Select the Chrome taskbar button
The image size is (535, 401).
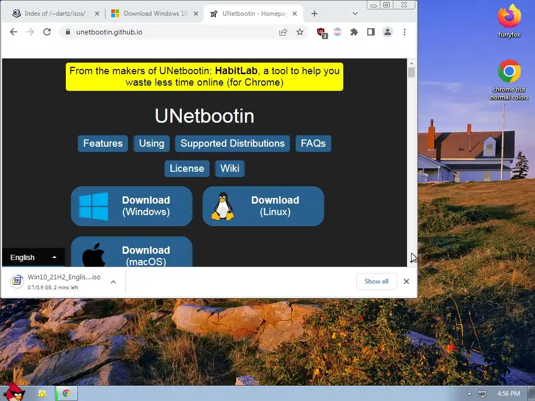click(x=66, y=394)
